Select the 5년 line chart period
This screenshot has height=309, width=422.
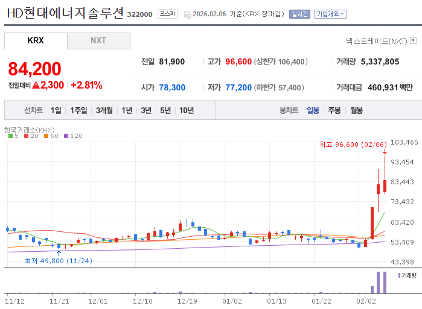point(165,110)
